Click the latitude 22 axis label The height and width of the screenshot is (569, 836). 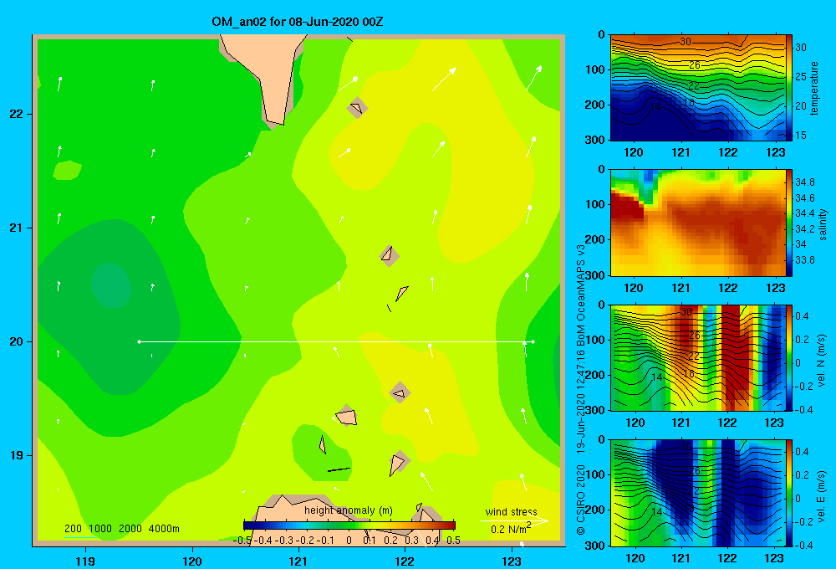[x=17, y=114]
